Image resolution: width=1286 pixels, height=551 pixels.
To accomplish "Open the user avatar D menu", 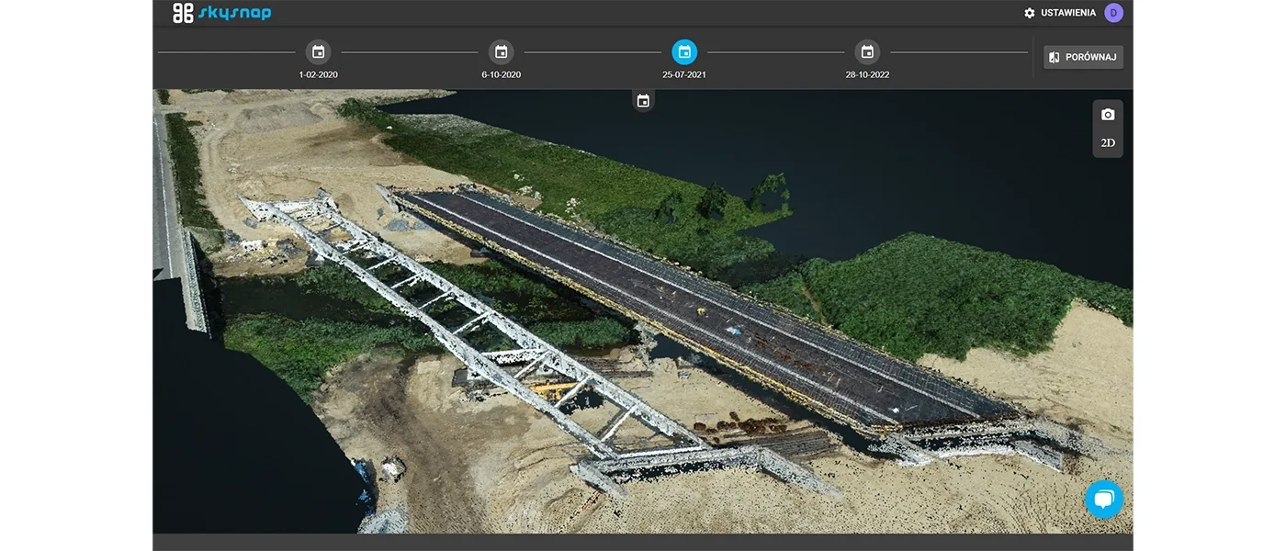I will pos(1113,13).
